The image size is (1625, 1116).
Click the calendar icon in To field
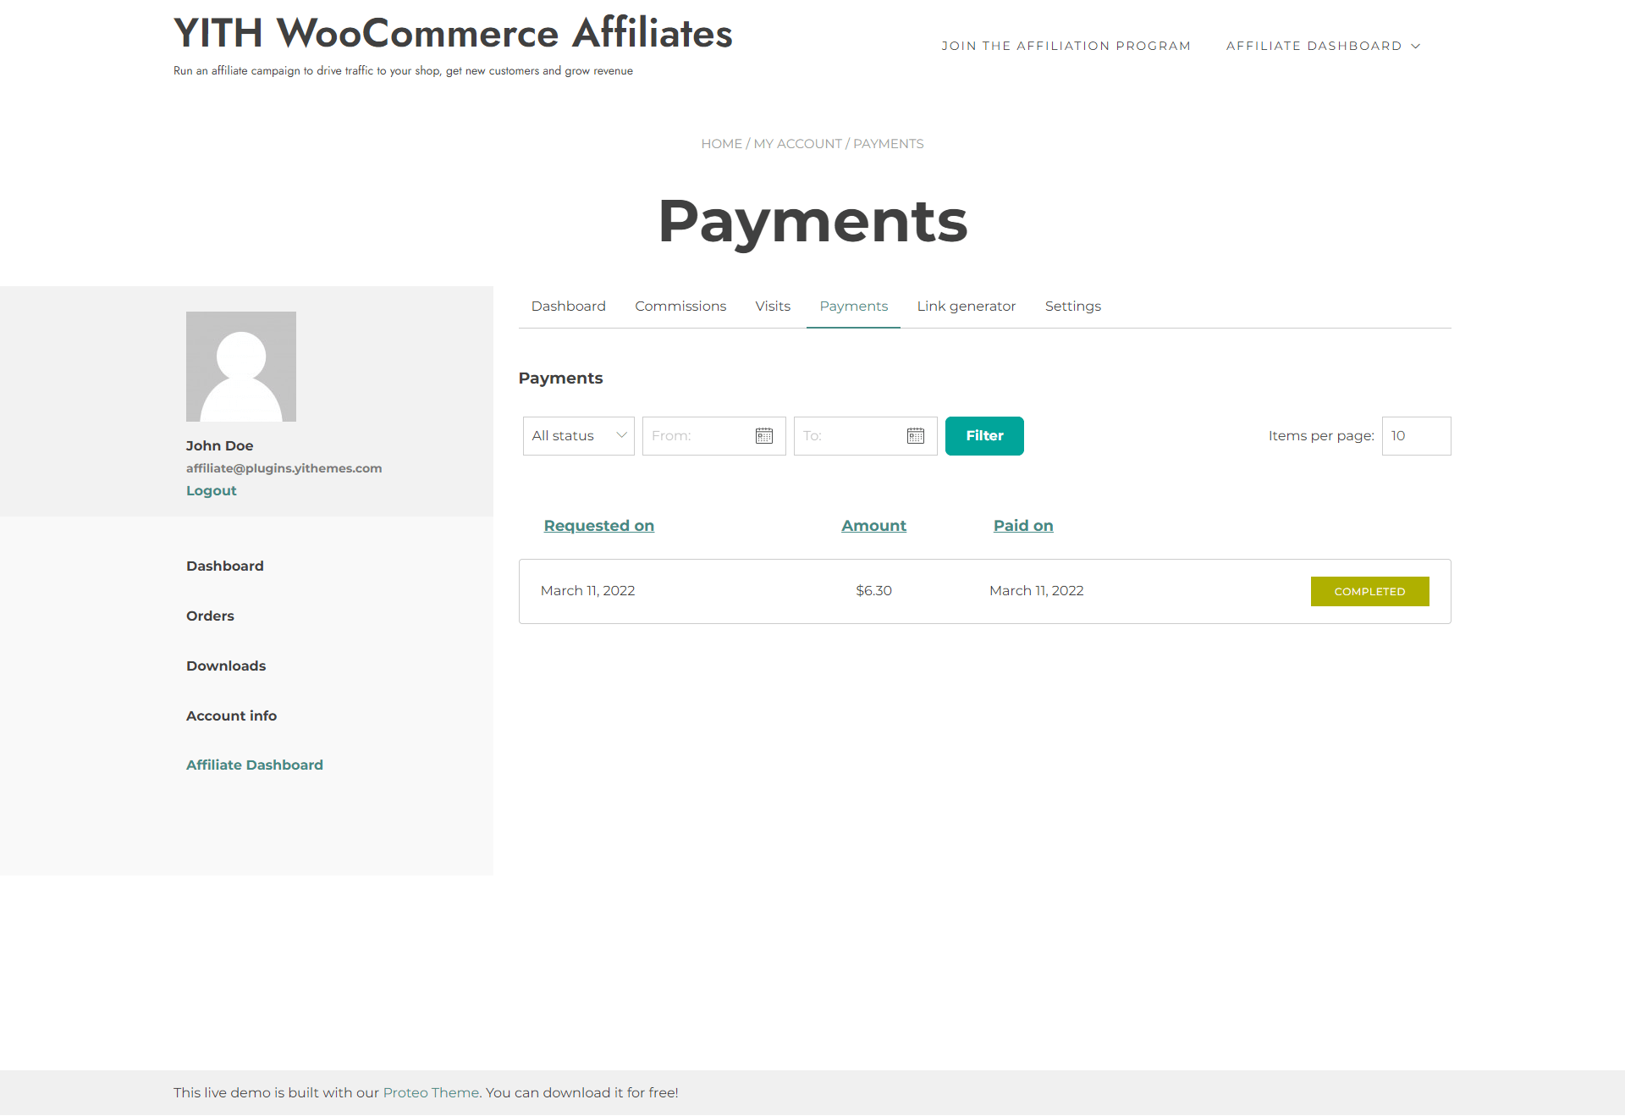click(x=917, y=435)
